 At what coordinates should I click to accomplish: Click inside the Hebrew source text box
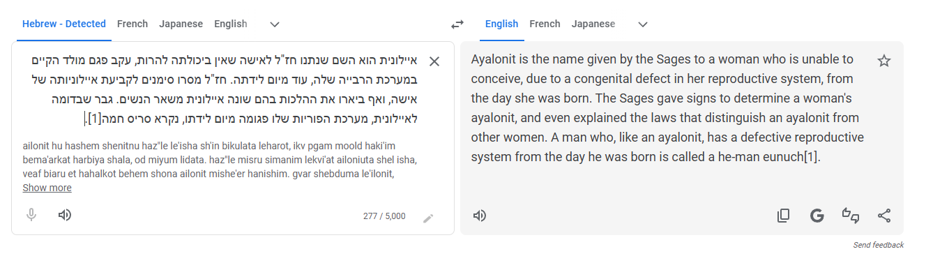click(x=223, y=89)
